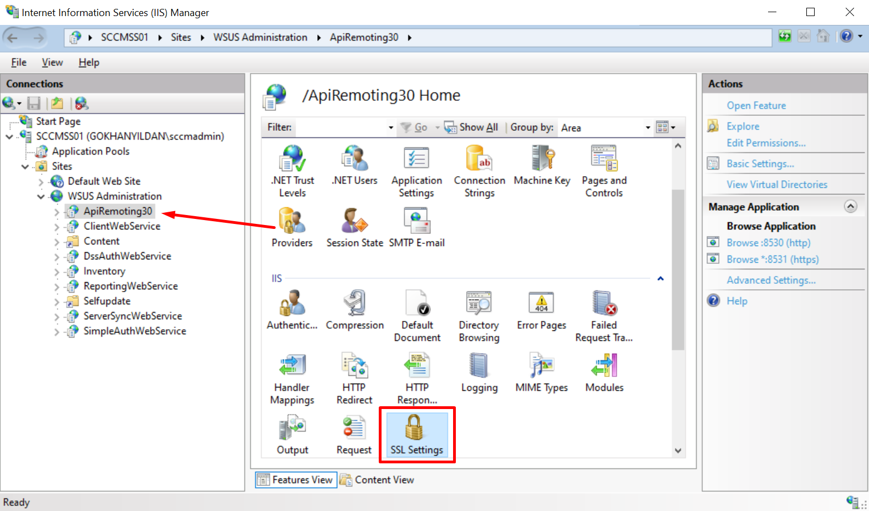Click the Back navigation arrow
The image size is (869, 511).
[12, 38]
